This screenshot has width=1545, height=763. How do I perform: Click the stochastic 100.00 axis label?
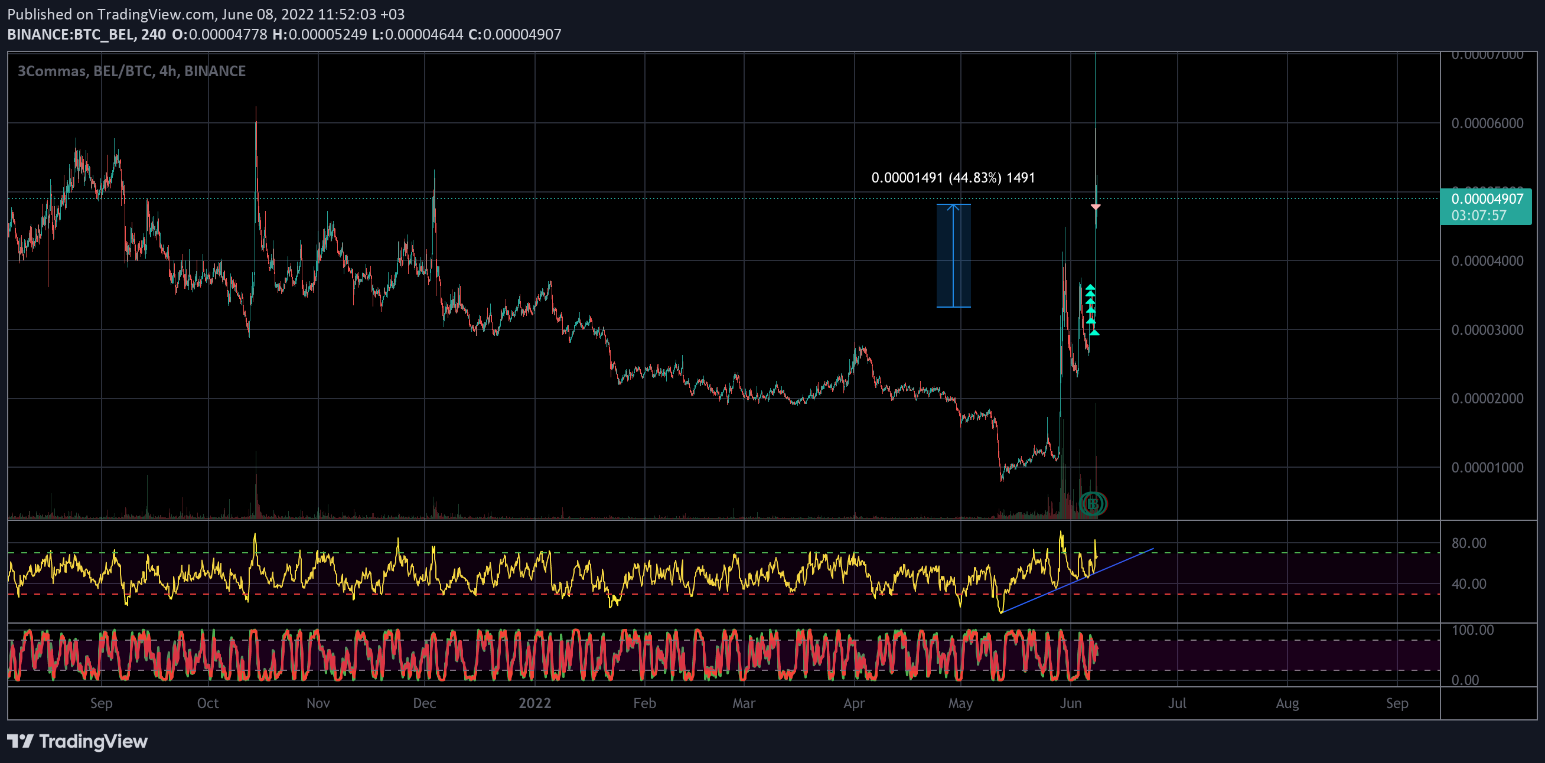1472,630
